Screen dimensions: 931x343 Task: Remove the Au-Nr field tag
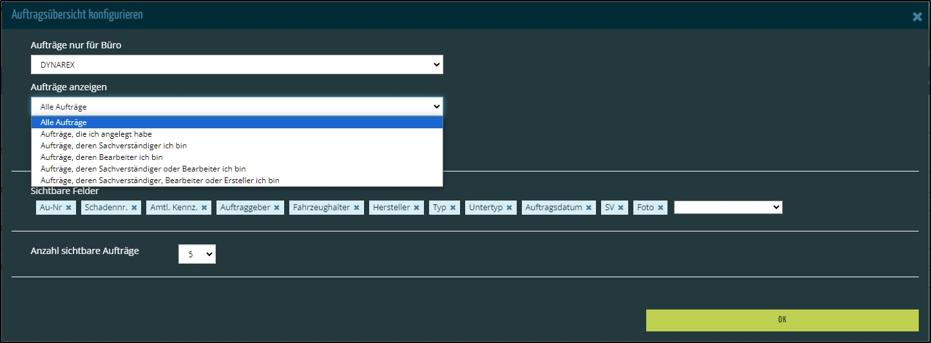click(x=68, y=208)
